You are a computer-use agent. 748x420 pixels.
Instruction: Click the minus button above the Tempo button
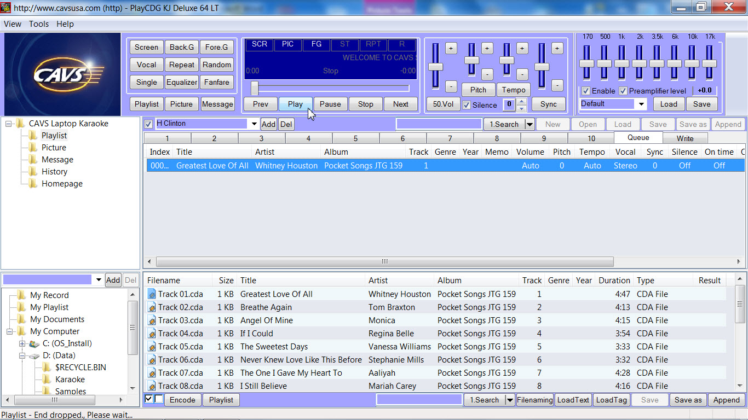[522, 74]
